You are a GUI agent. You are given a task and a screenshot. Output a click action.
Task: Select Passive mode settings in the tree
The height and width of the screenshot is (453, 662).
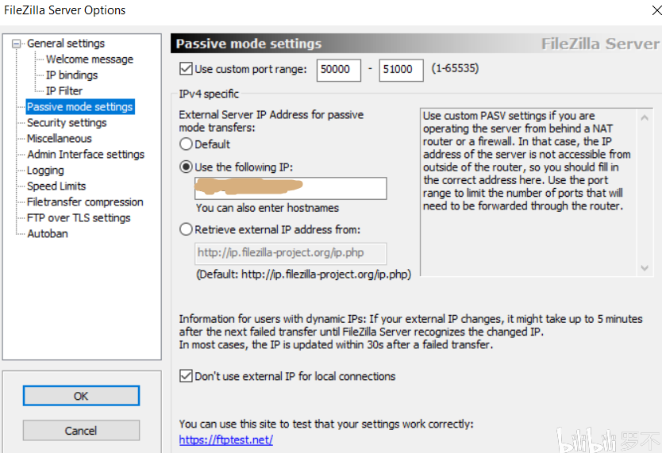pyautogui.click(x=80, y=107)
